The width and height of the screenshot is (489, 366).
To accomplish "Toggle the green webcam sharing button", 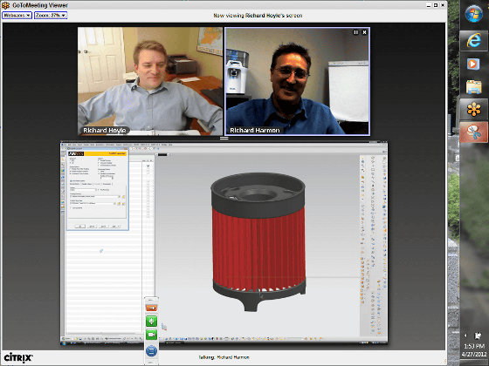I will click(151, 335).
